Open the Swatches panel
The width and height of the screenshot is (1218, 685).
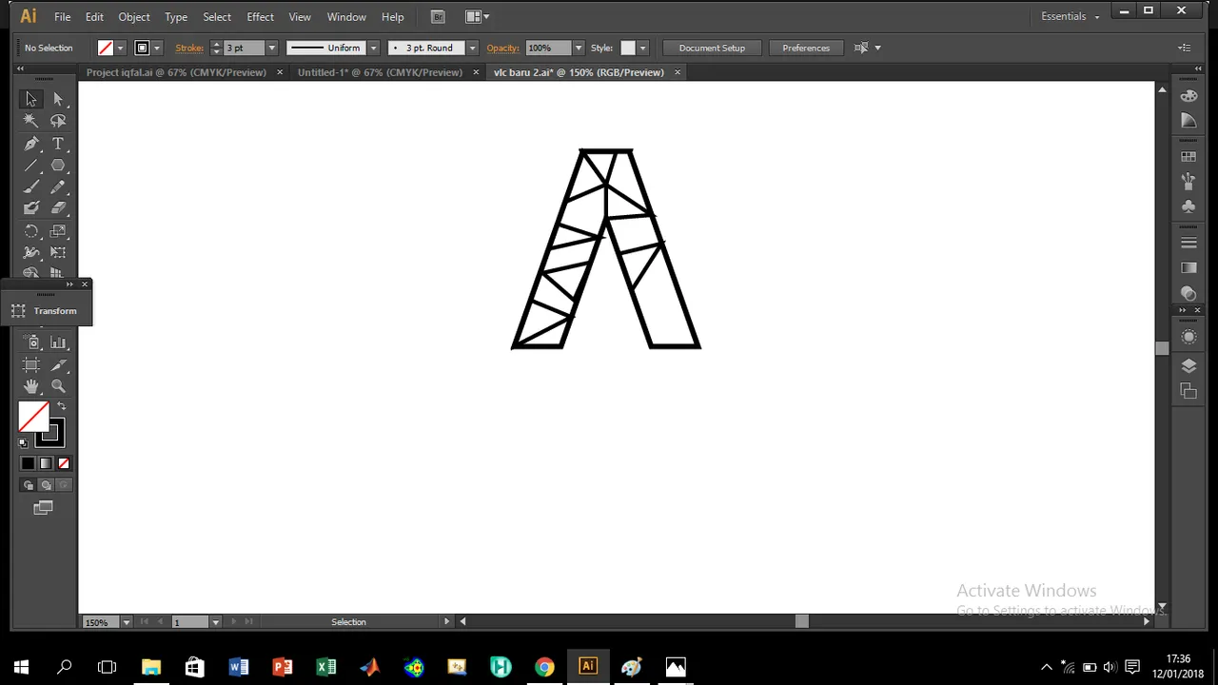(1189, 157)
